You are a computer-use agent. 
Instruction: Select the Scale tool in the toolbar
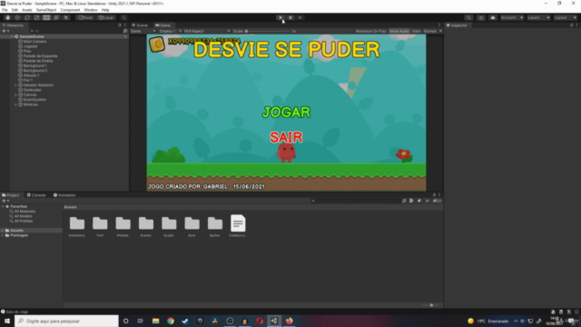(x=36, y=18)
